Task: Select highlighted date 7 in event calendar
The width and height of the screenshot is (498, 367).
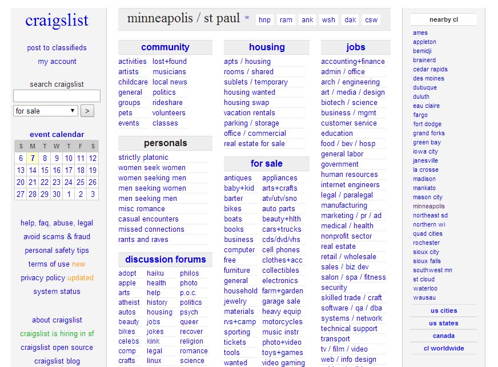Action: click(33, 158)
